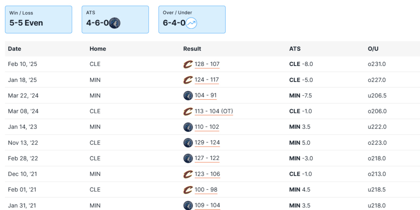420x210 pixels.
Task: Click Cavaliers logo beside 128 - 107 result
Action: click(188, 64)
